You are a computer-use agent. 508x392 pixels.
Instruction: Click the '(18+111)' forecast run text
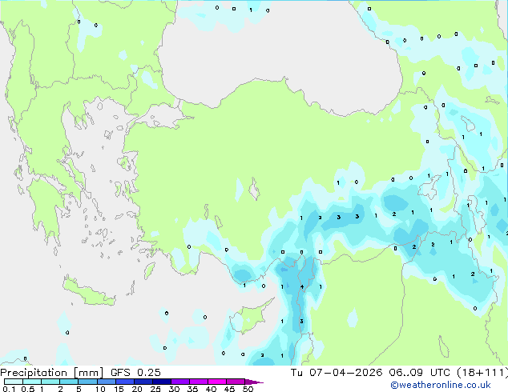coord(482,373)
